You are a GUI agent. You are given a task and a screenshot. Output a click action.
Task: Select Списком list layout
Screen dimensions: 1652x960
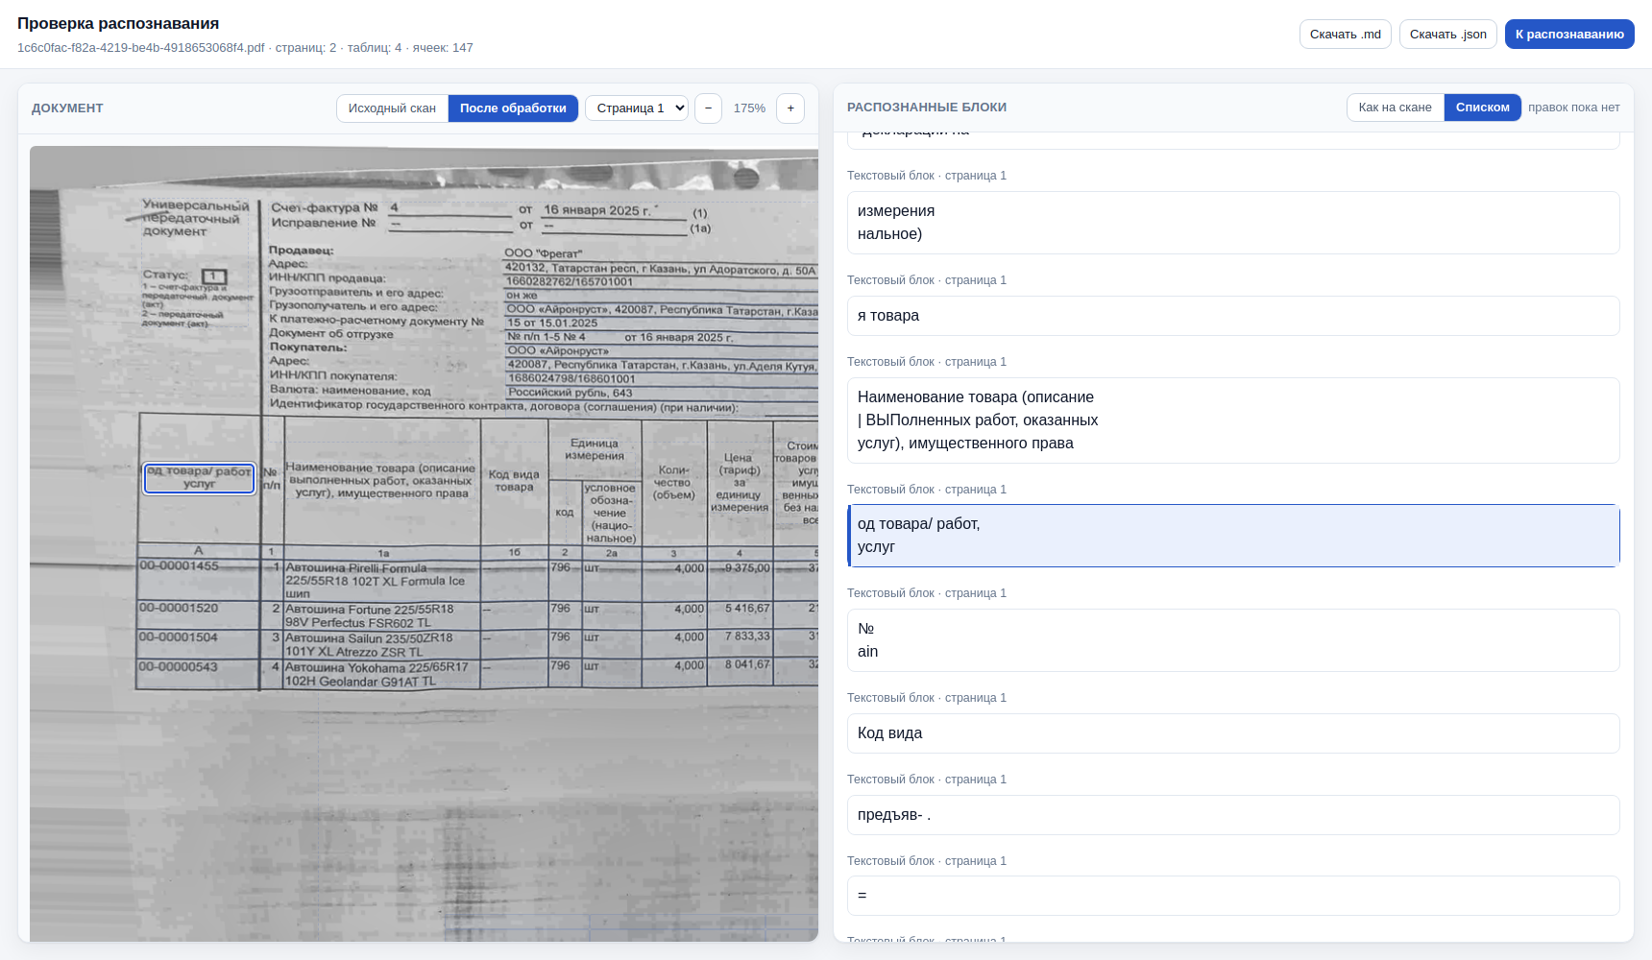1482,107
